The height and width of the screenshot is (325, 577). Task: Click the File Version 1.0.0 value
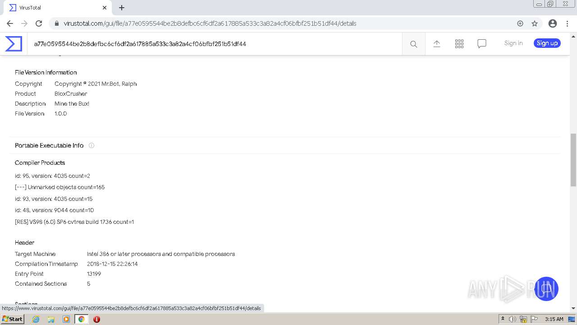[60, 114]
